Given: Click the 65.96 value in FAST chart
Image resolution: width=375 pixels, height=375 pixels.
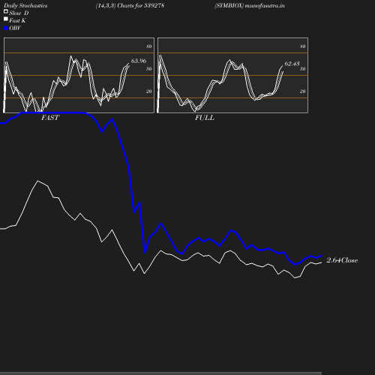Looking at the screenshot, I should coord(139,61).
